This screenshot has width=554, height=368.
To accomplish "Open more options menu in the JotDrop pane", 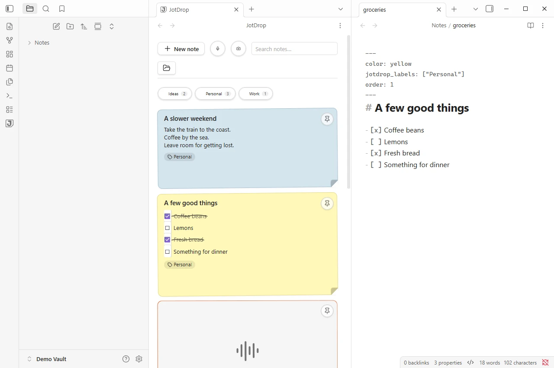I will [x=340, y=26].
